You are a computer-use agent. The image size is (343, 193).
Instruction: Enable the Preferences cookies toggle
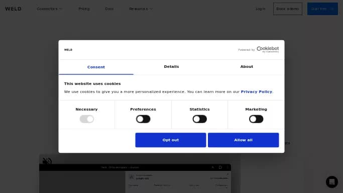click(x=143, y=119)
